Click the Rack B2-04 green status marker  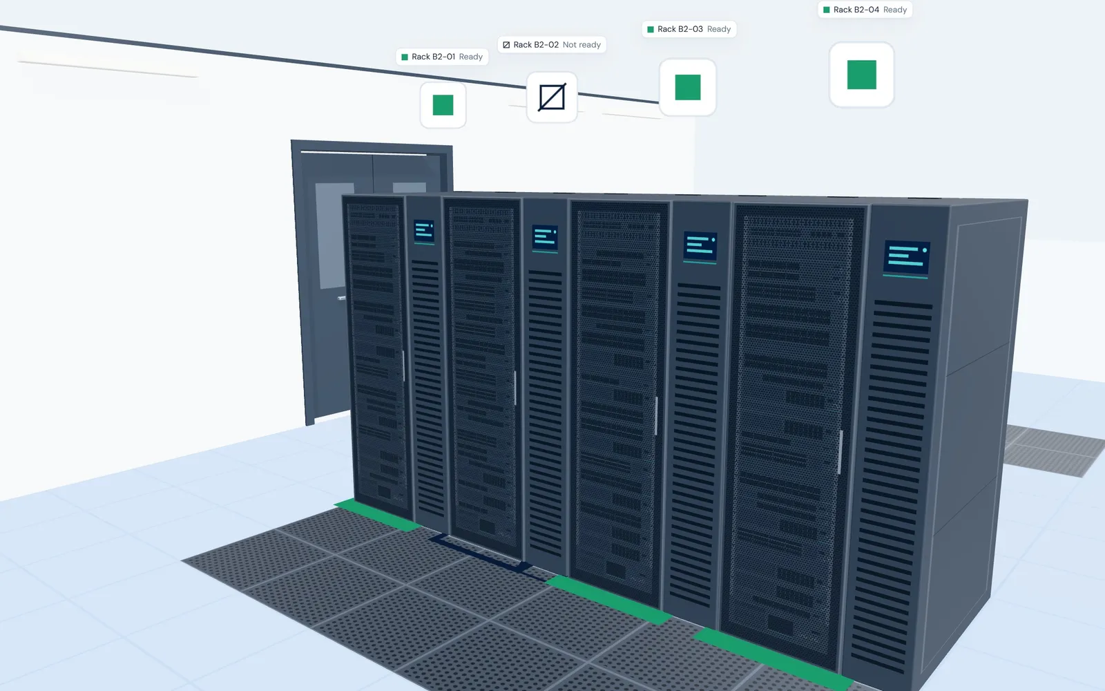pos(861,75)
